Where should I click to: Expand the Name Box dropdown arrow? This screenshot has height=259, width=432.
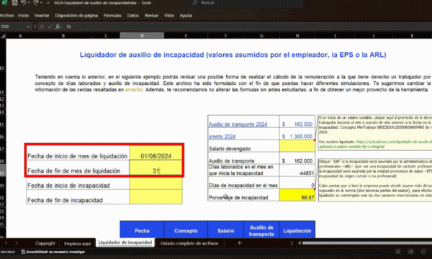28,27
